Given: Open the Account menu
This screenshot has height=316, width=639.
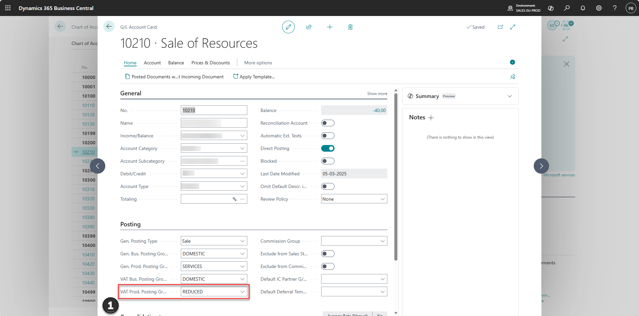Looking at the screenshot, I should [152, 63].
